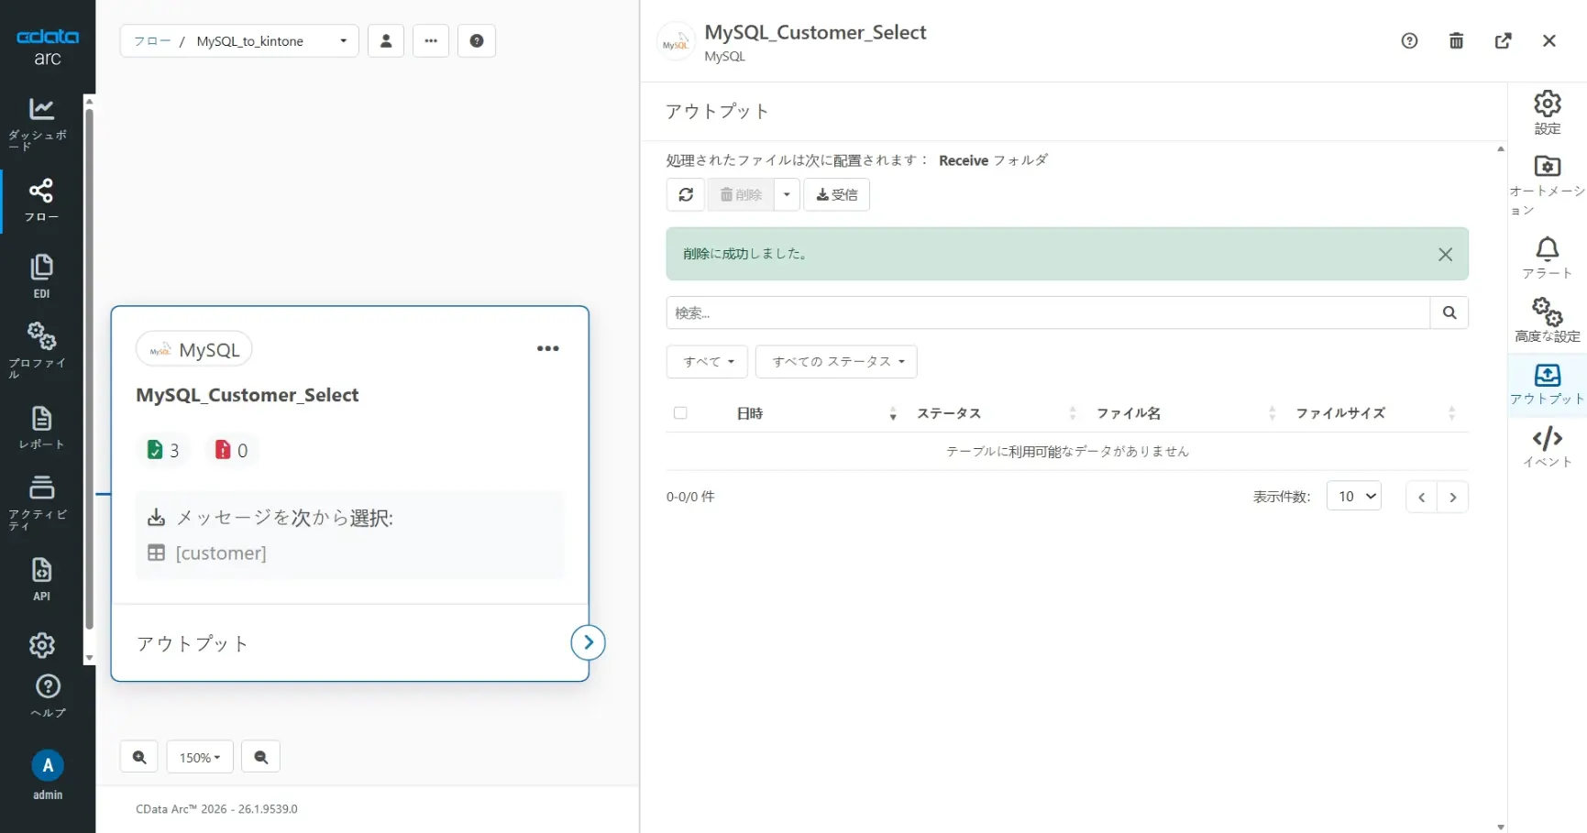Image resolution: width=1587 pixels, height=833 pixels.
Task: Open the 高度な設定 advanced settings panel
Action: pos(1547,319)
